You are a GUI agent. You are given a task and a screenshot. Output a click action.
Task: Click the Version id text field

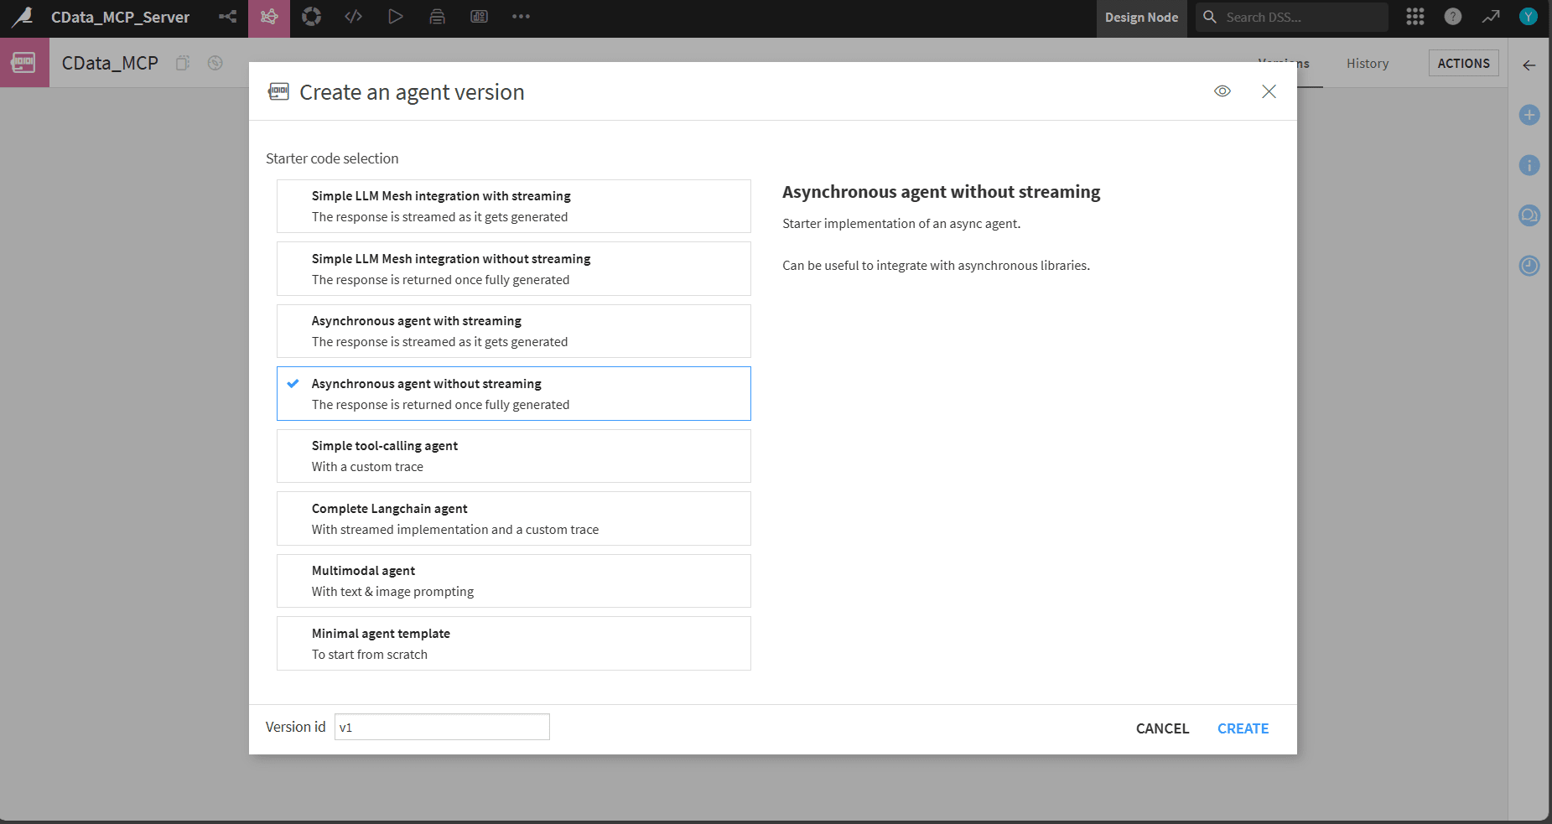tap(442, 727)
